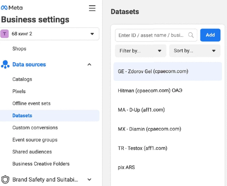227x186 pixels.
Task: Open Offline event sets
Action: (32, 103)
